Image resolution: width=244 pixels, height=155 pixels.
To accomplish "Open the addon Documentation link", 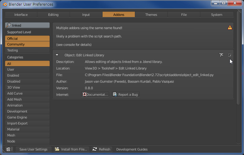I will pyautogui.click(x=95, y=95).
